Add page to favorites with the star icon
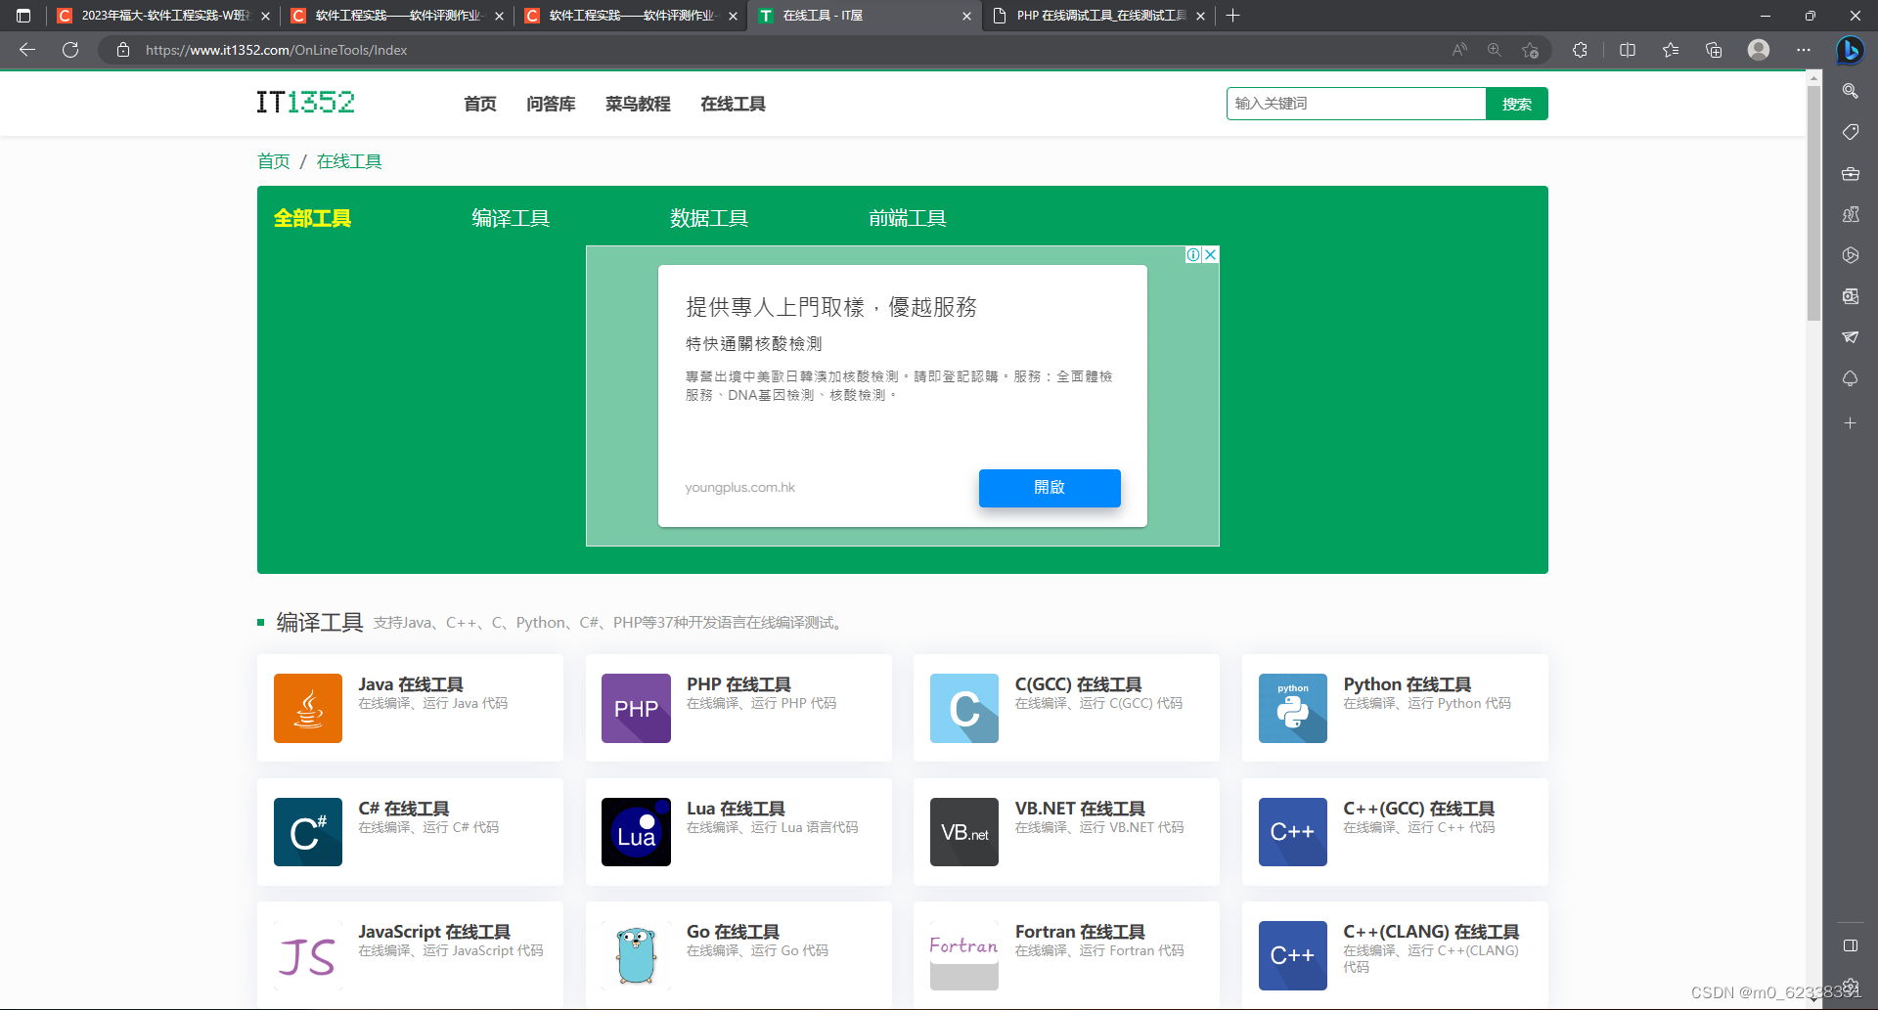 coord(1531,50)
